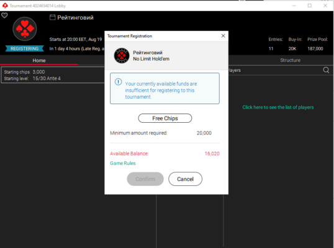Click the Free Chips button
Viewport: 334px width, 248px height.
coord(165,118)
